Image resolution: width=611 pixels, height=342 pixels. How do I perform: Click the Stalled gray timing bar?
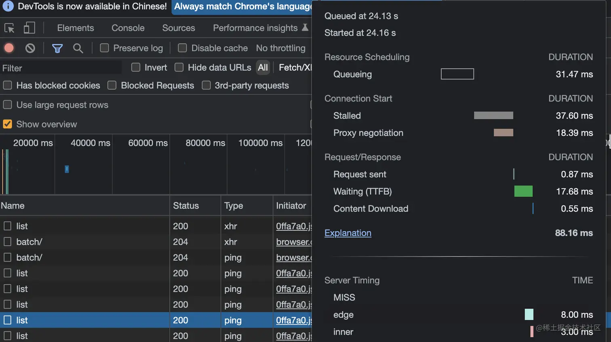tap(493, 115)
